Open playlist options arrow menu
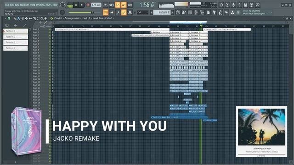The width and height of the screenshot is (294, 165). (x=5, y=18)
